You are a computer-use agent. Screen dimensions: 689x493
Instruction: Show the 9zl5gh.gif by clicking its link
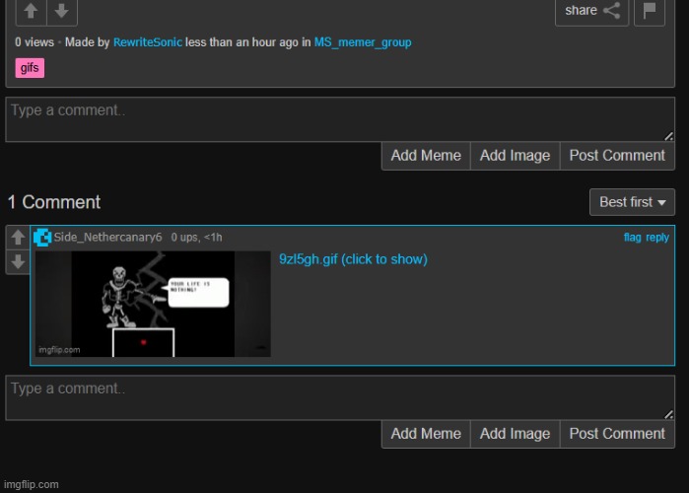(353, 259)
